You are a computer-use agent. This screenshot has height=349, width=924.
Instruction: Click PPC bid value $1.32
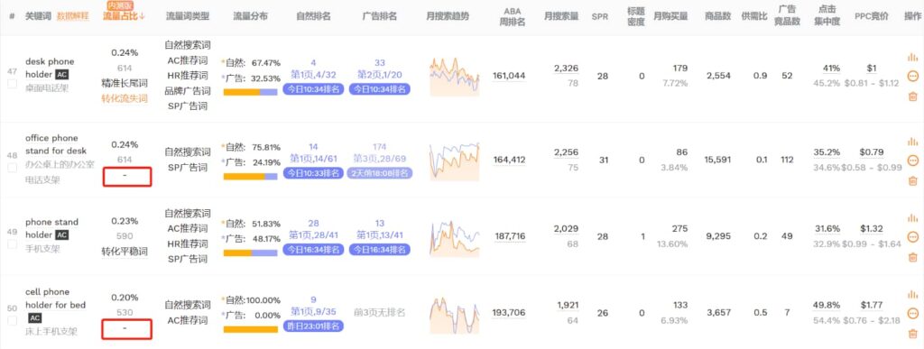click(x=871, y=228)
